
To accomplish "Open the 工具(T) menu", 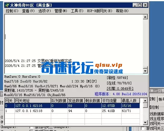I will pyautogui.click(x=77, y=11).
